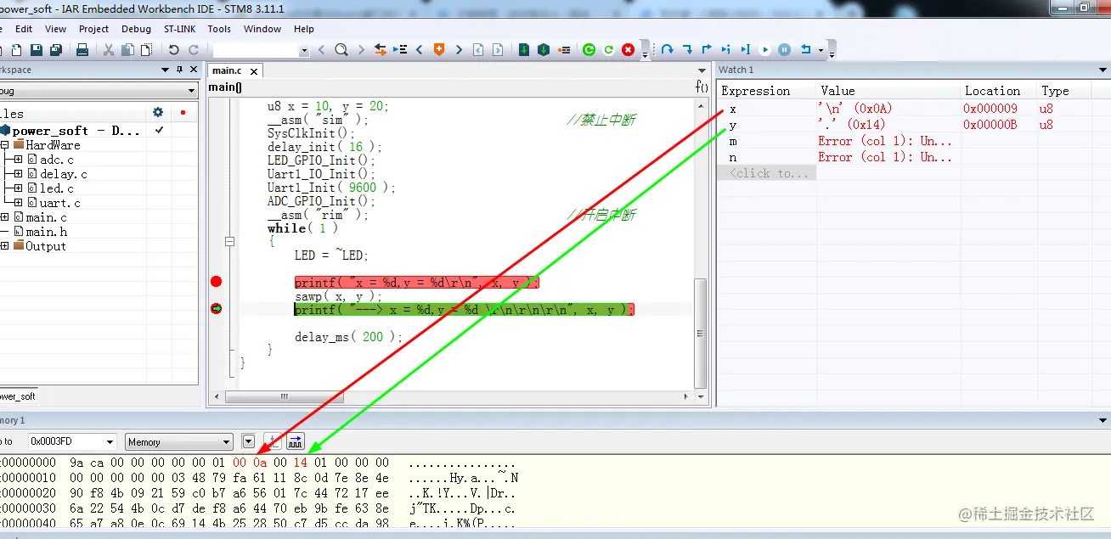Toggle the breakpoint on the highlighted printf line

click(216, 309)
